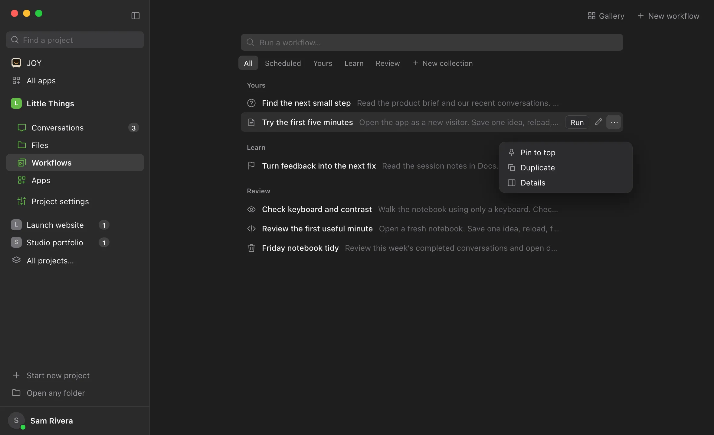Choose Pin to top from the menu
Image resolution: width=714 pixels, height=435 pixels.
[x=565, y=153]
